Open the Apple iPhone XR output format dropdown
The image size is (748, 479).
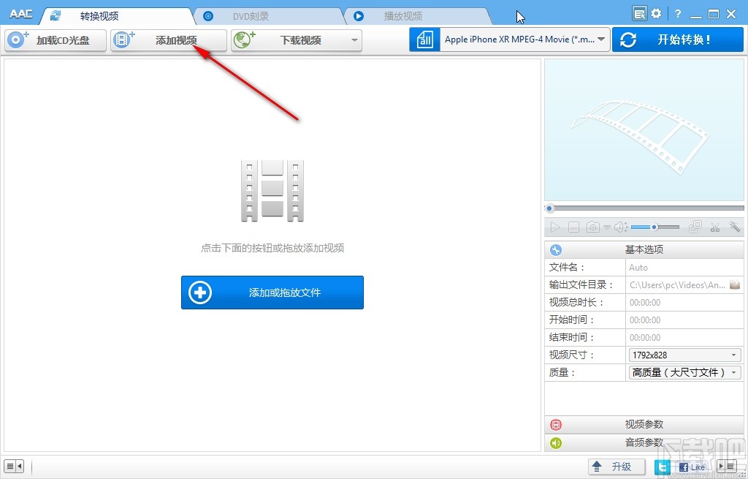522,40
